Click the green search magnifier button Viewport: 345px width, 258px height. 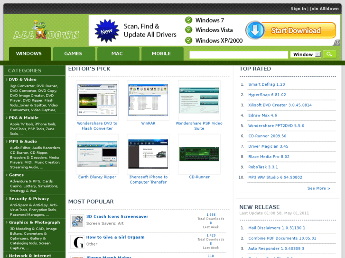click(x=329, y=54)
